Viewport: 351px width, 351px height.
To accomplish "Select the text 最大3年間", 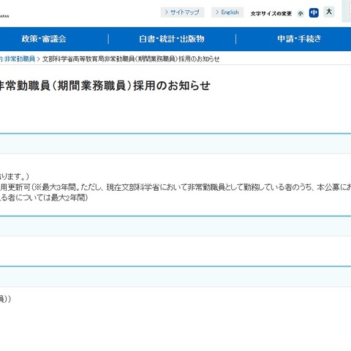I will [x=58, y=187].
